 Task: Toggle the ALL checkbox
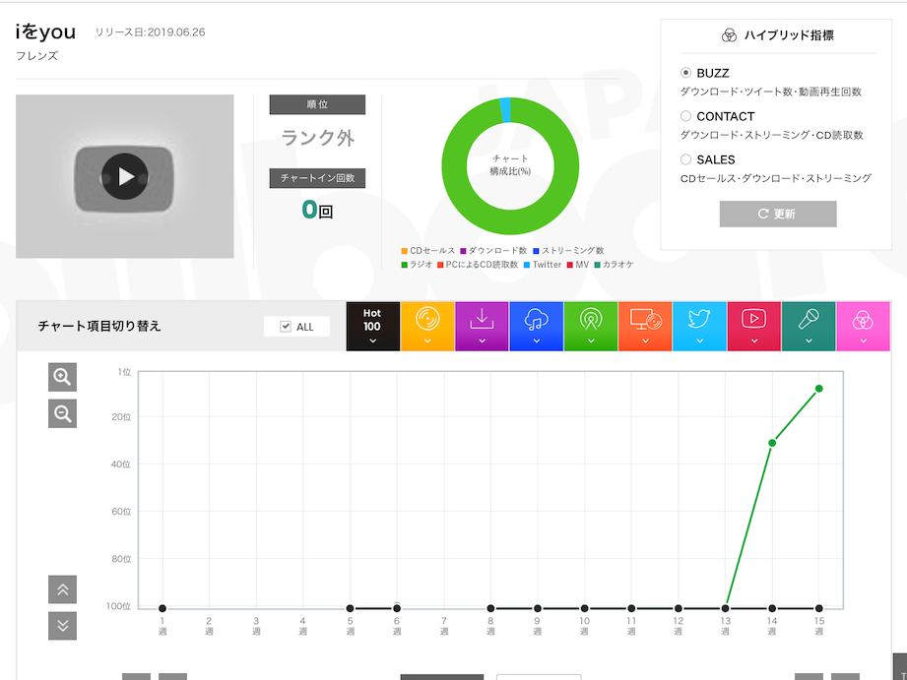point(287,327)
